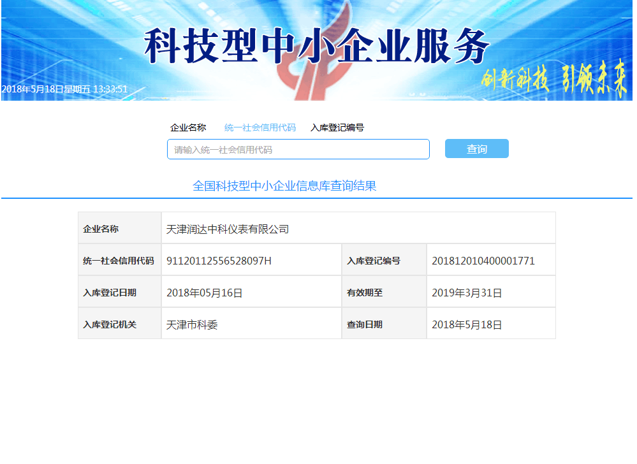This screenshot has height=464, width=637.
Task: Click the 有效期至 table label cell
Action: click(384, 291)
